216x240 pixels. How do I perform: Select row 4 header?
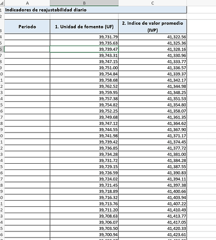pos(2,37)
